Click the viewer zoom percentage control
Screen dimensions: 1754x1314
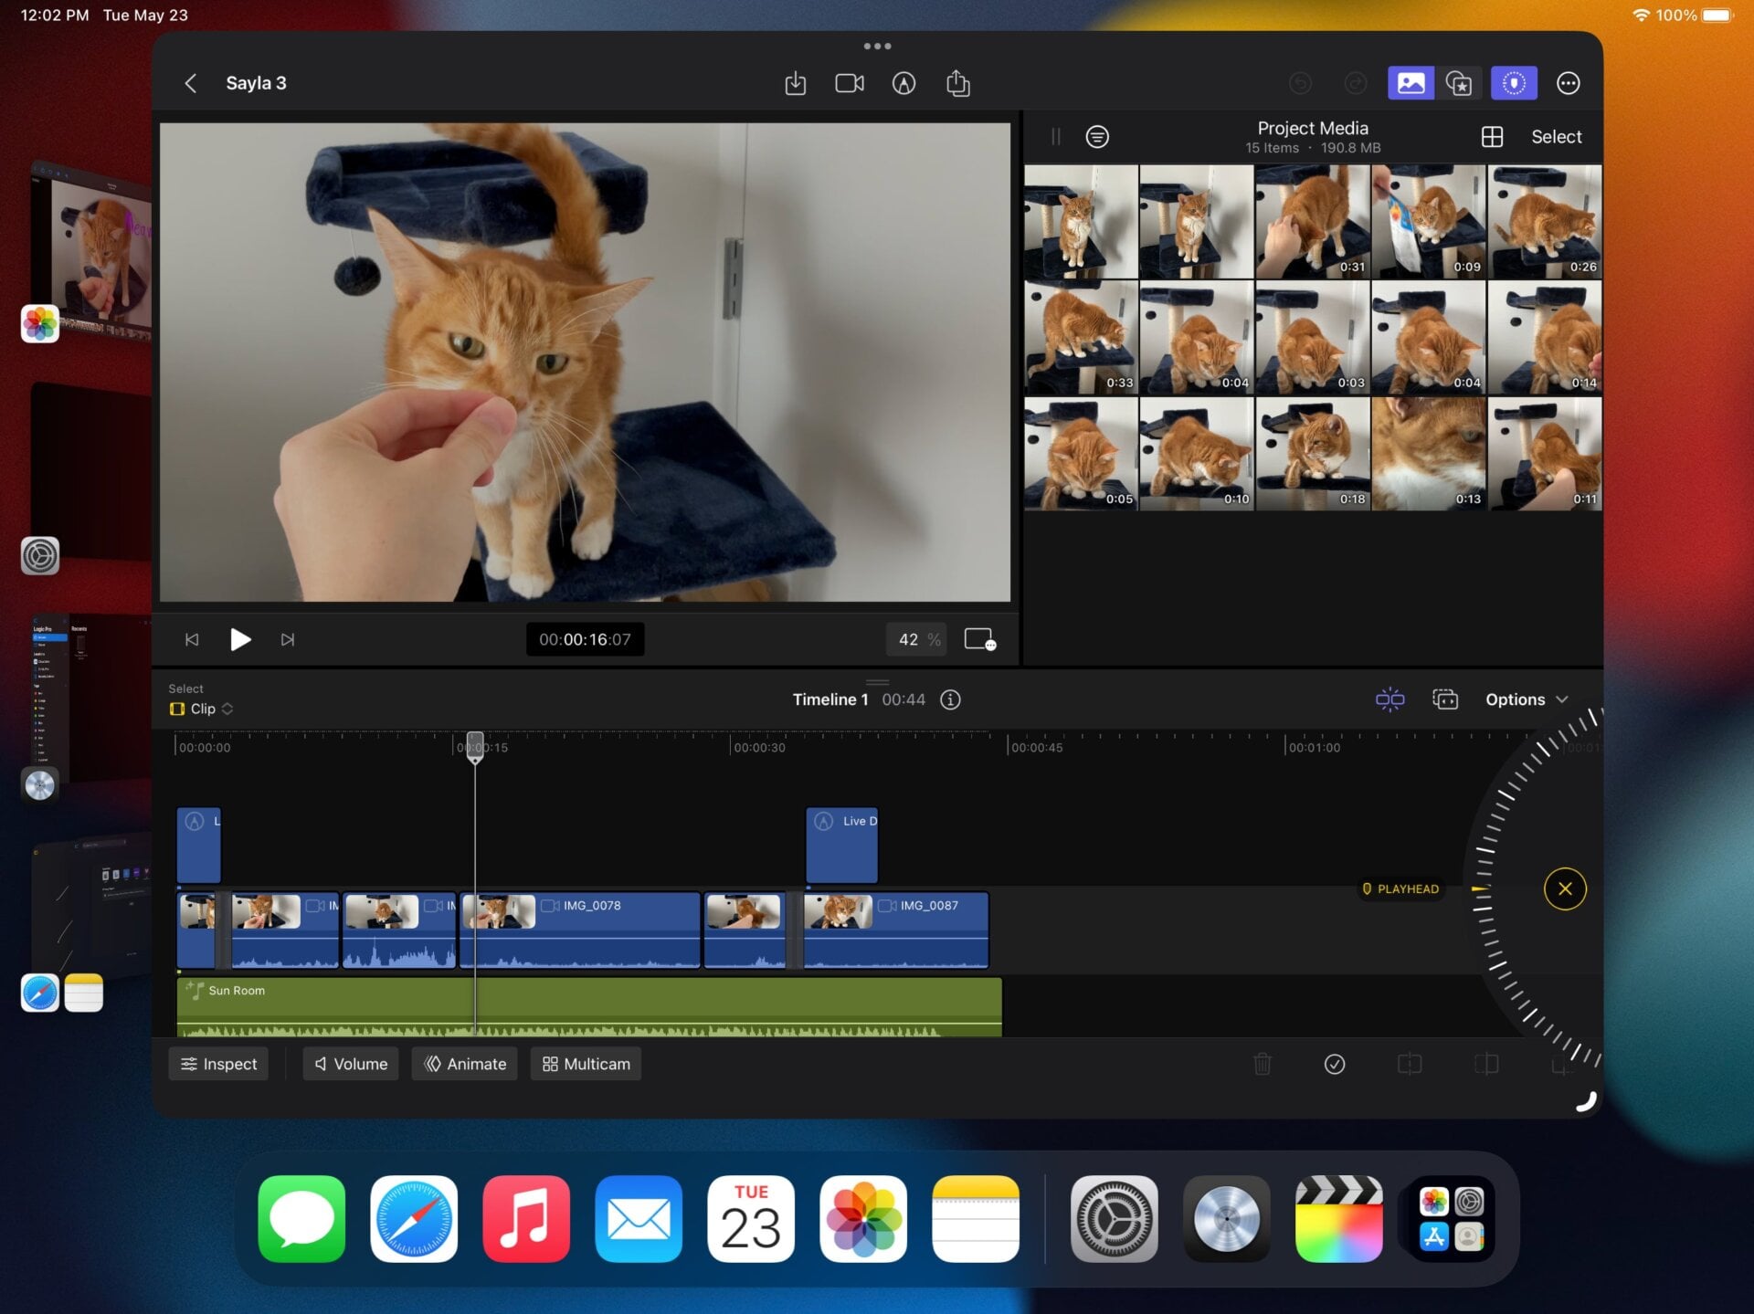[x=915, y=639]
